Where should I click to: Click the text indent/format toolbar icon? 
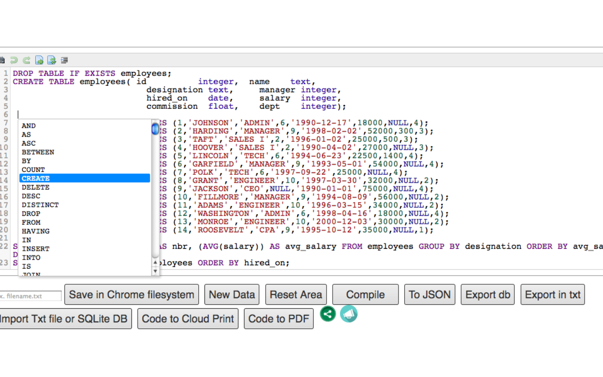(65, 60)
